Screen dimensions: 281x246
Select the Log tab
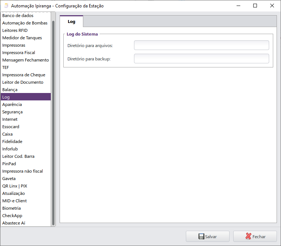point(71,21)
